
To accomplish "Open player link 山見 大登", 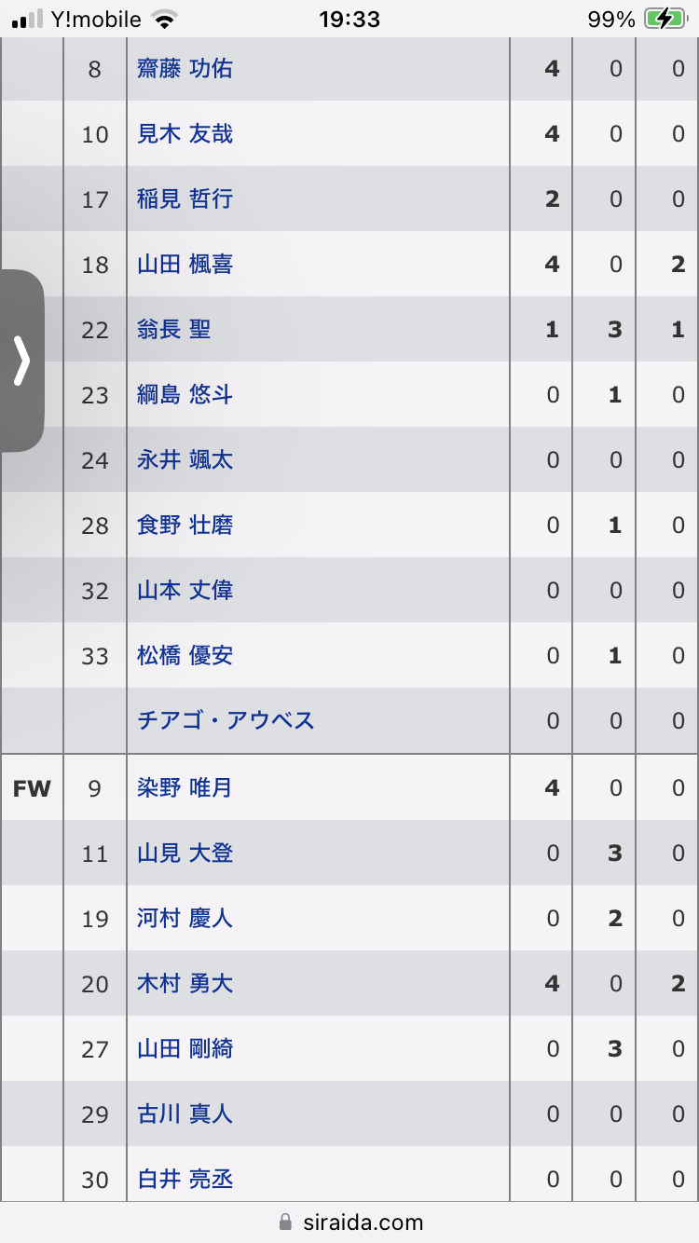I will 185,853.
